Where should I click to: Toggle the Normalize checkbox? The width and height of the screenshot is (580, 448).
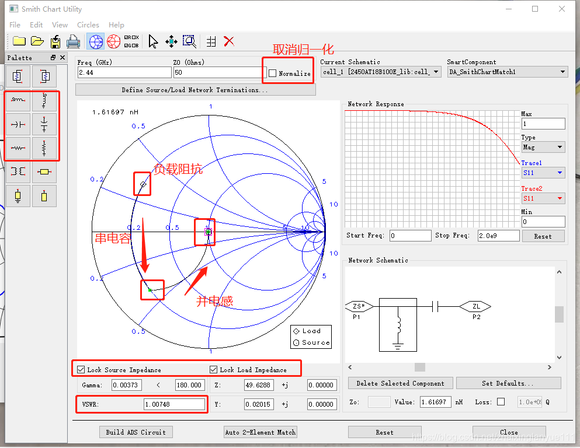[273, 73]
